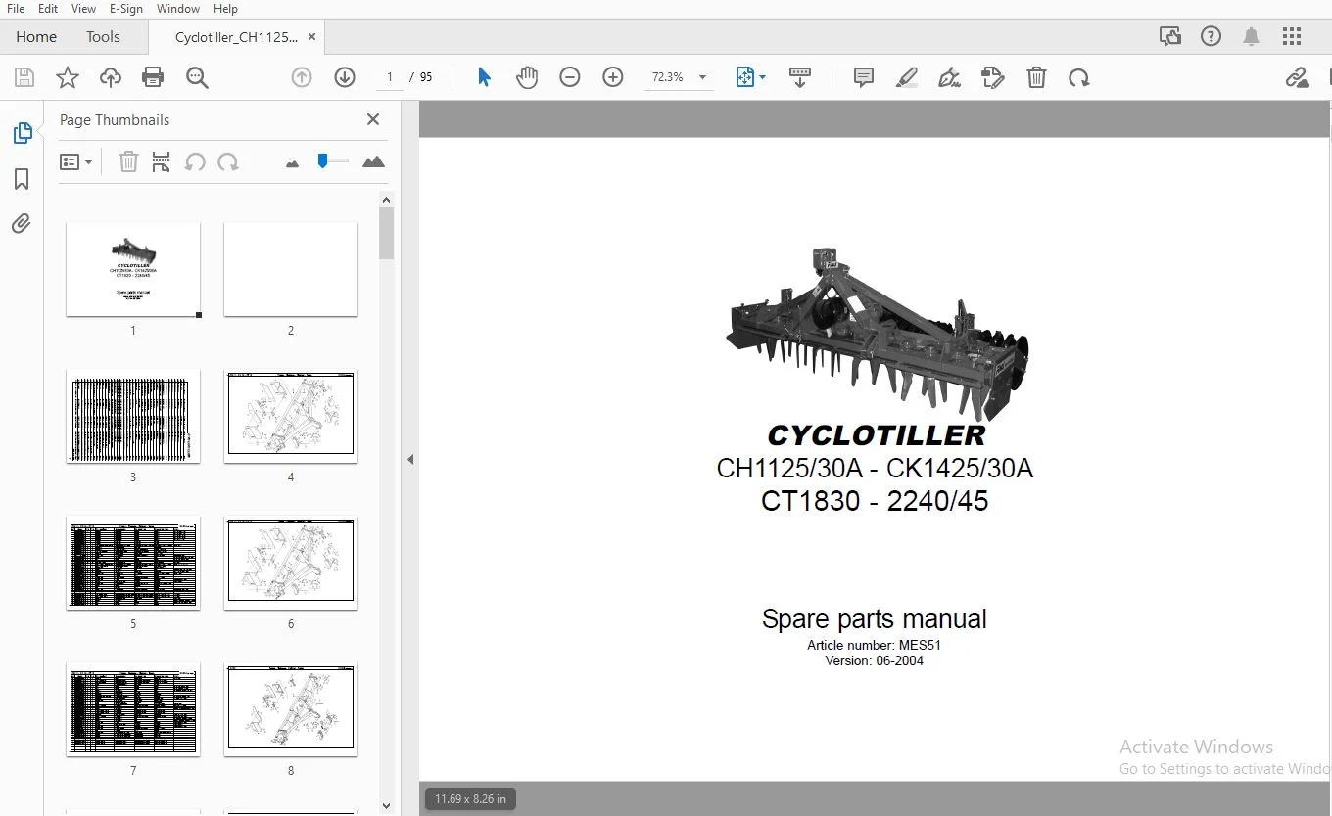Screen dimensions: 1332x816
Task: Click the page number input field
Action: pyautogui.click(x=390, y=77)
